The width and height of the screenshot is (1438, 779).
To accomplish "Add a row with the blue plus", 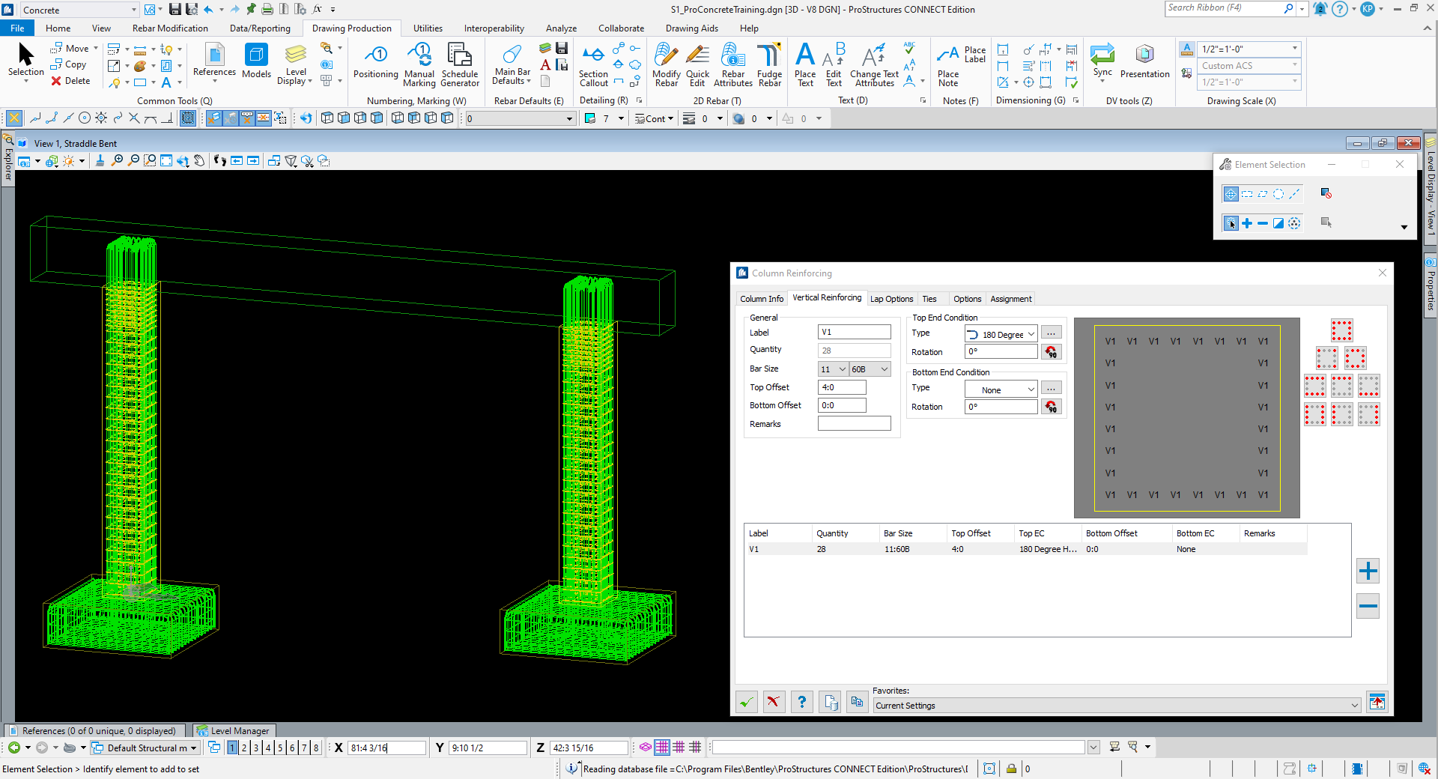I will pos(1368,572).
